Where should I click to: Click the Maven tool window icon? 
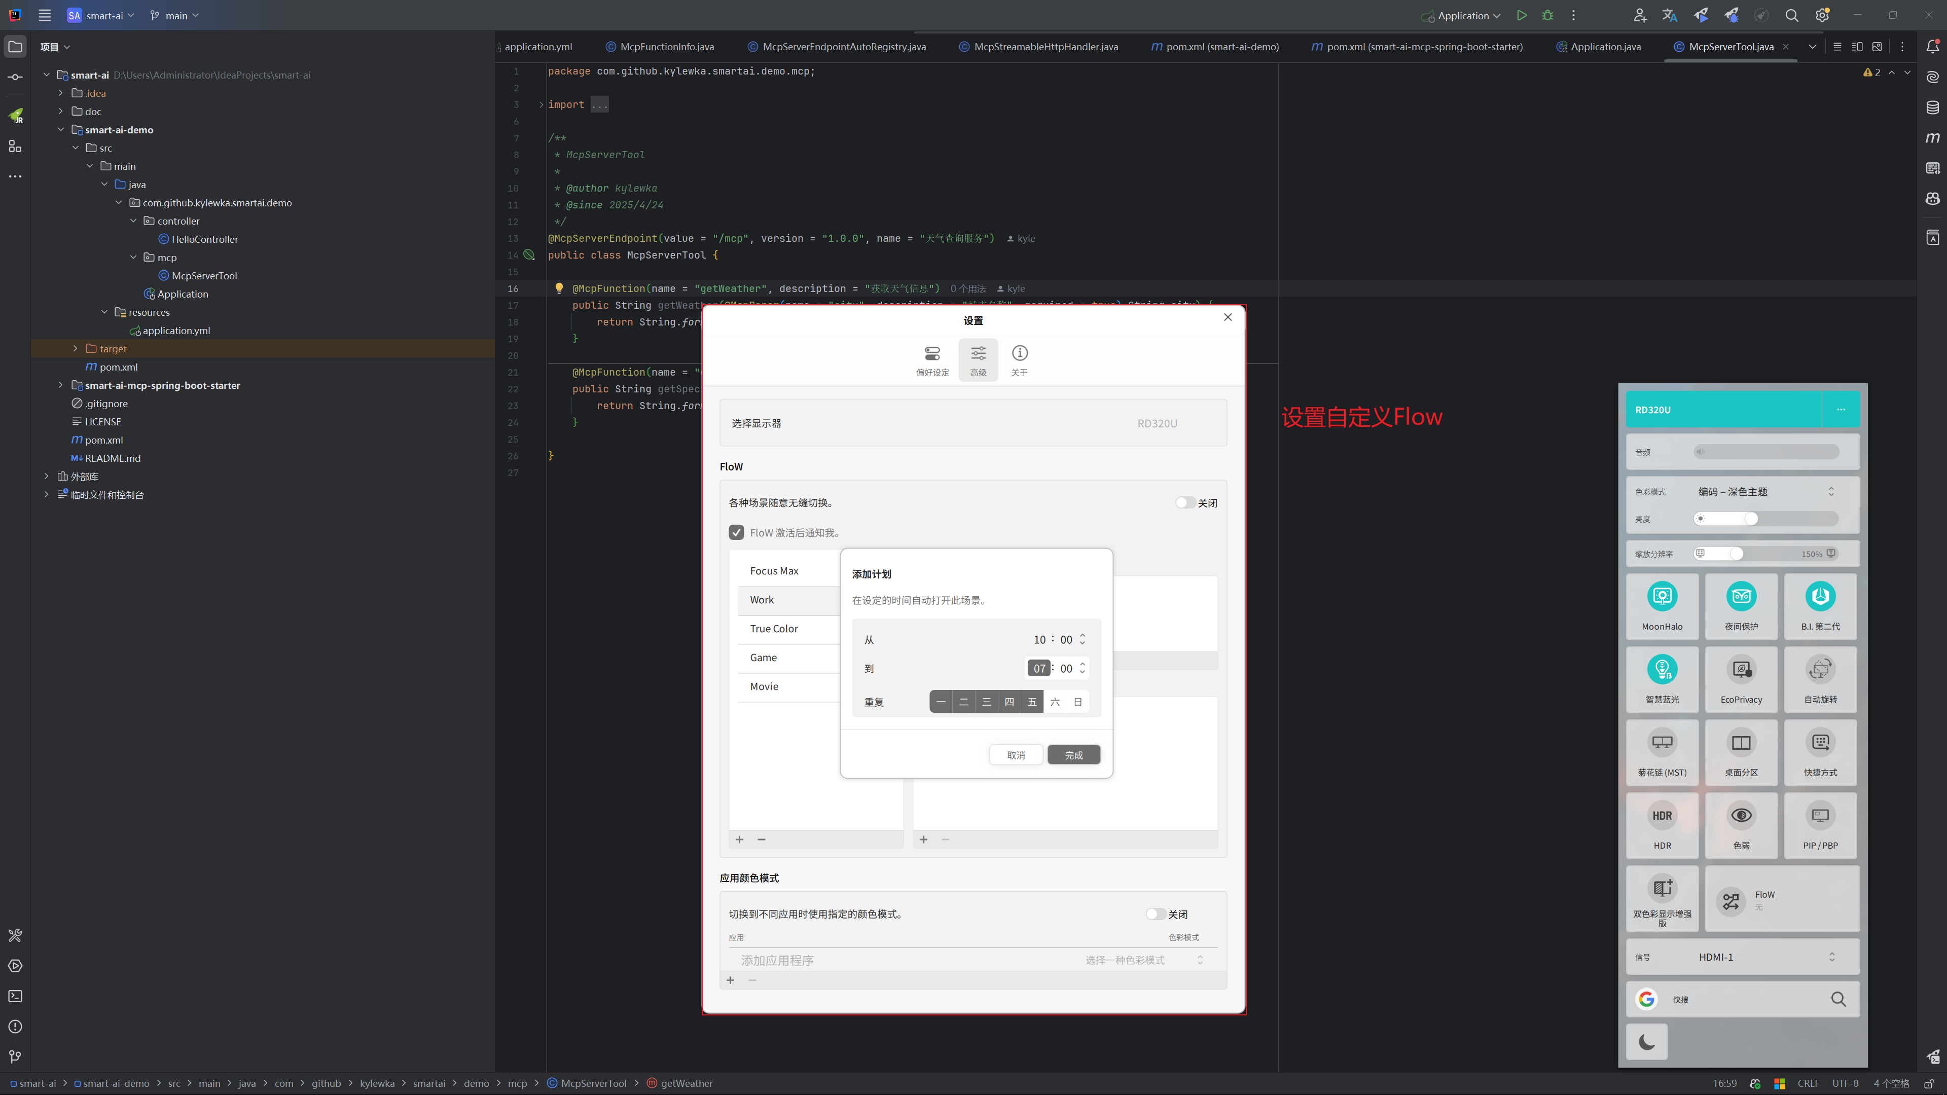tap(1932, 137)
